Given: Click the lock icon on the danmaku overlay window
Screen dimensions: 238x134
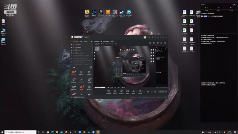Looking at the screenshot, I should 233,5.
